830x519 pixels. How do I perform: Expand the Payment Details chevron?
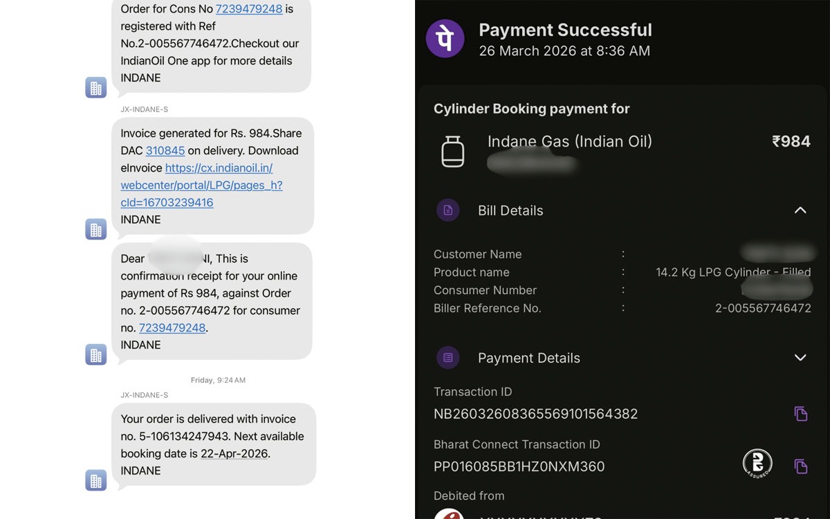tap(800, 358)
